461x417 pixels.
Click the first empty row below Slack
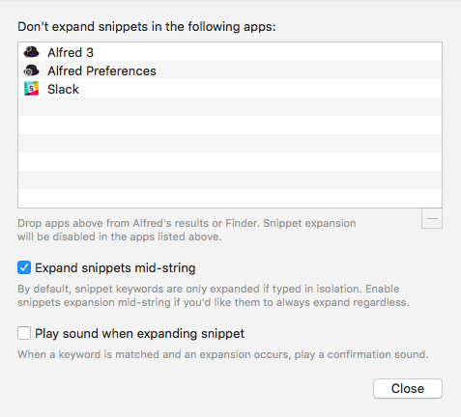tap(230, 107)
